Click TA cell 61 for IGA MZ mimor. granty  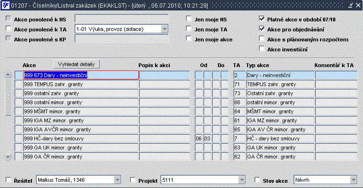point(239,120)
